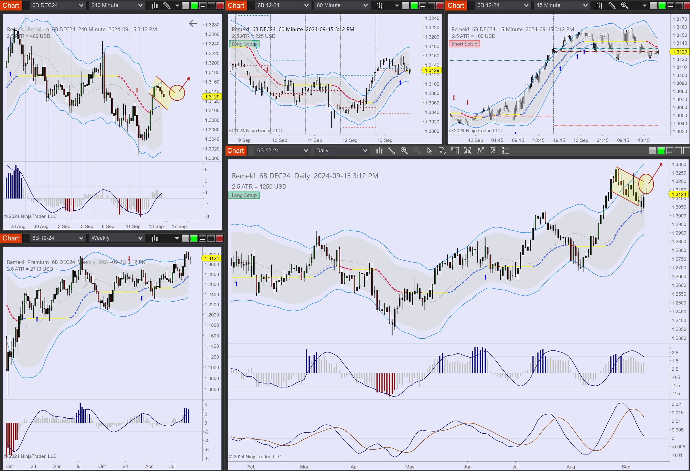The height and width of the screenshot is (471, 690).
Task: Open the instrument dropdown showing 6B DEC24
Action: pos(58,5)
